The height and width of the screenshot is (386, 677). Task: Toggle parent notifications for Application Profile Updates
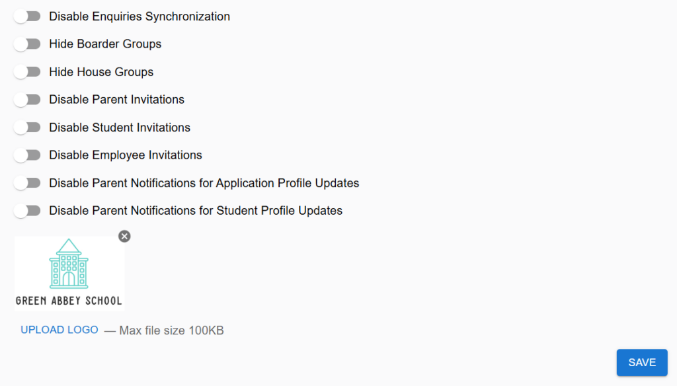pos(26,183)
